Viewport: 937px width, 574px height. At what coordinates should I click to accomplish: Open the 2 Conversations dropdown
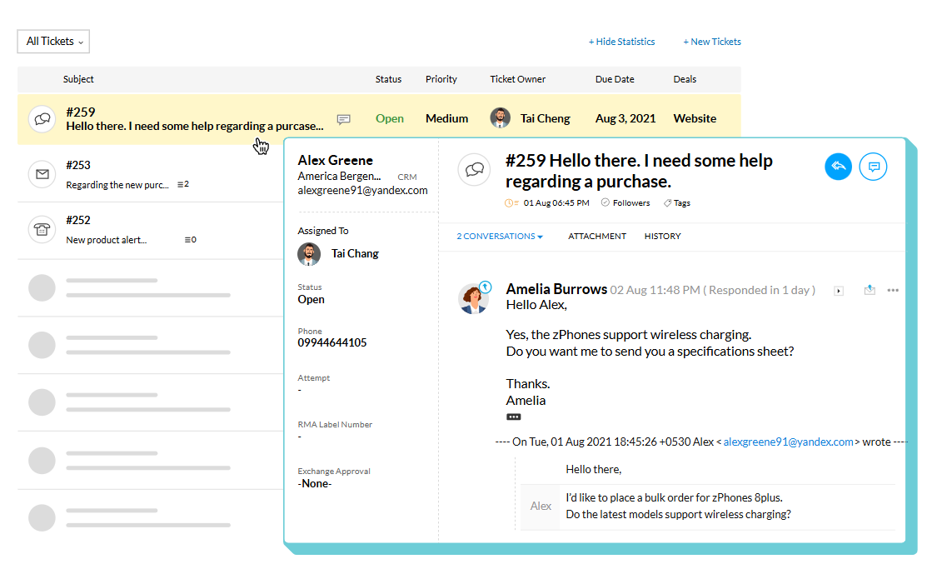point(498,236)
